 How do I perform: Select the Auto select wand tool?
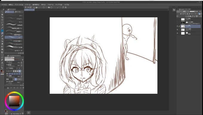pos(2,25)
